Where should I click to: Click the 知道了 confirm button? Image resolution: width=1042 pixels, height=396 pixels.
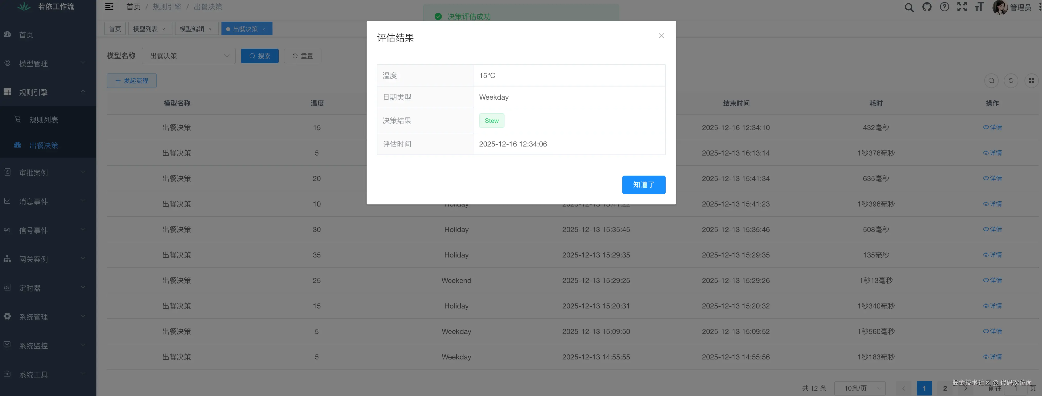tap(643, 185)
